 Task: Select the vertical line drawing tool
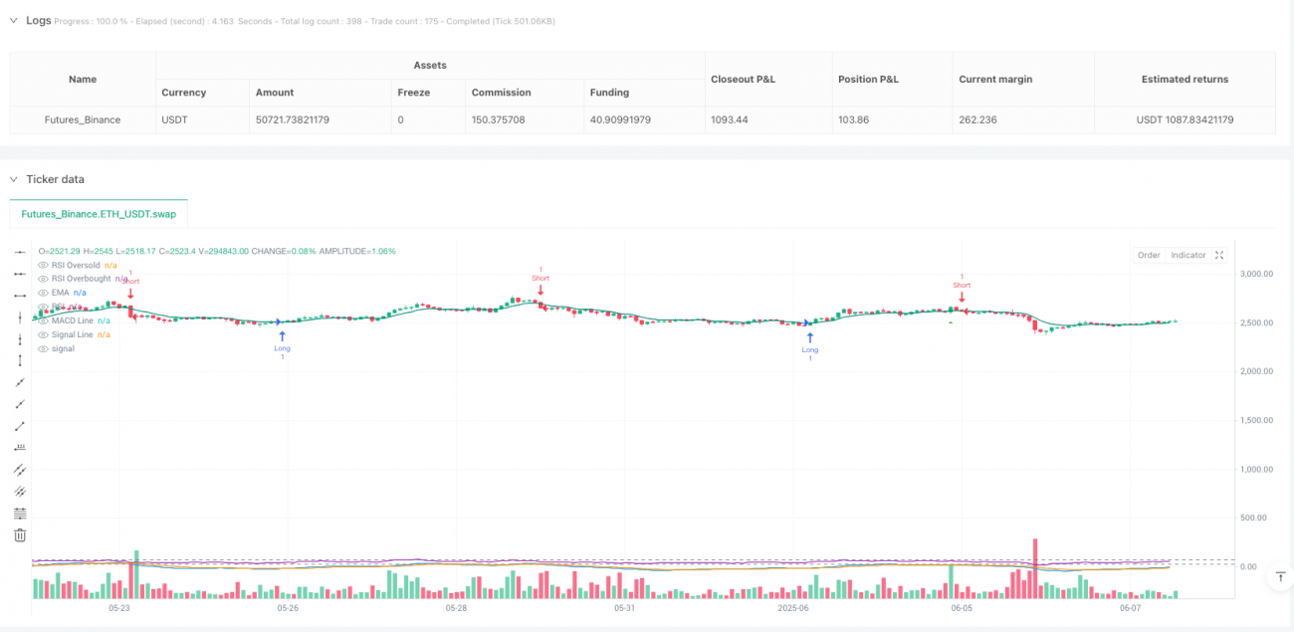pyautogui.click(x=19, y=317)
